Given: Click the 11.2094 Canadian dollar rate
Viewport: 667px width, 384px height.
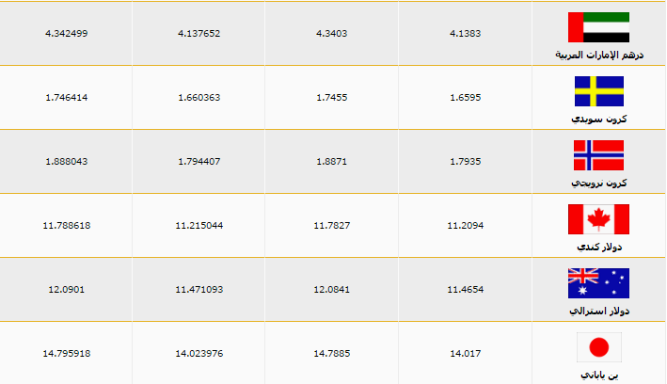Looking at the screenshot, I should 466,225.
